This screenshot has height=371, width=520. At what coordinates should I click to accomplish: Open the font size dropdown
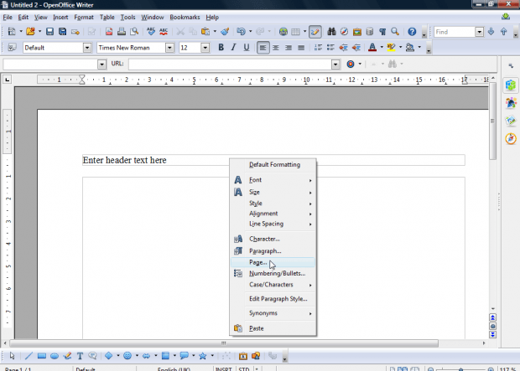[205, 48]
